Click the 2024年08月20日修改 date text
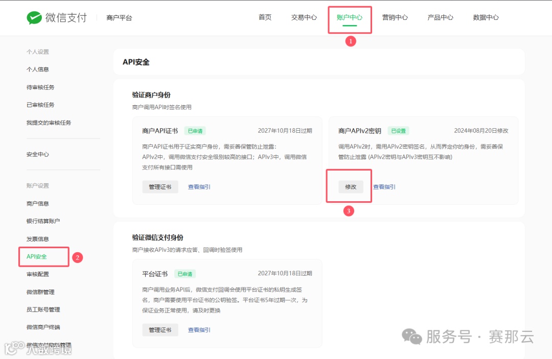 pos(481,131)
